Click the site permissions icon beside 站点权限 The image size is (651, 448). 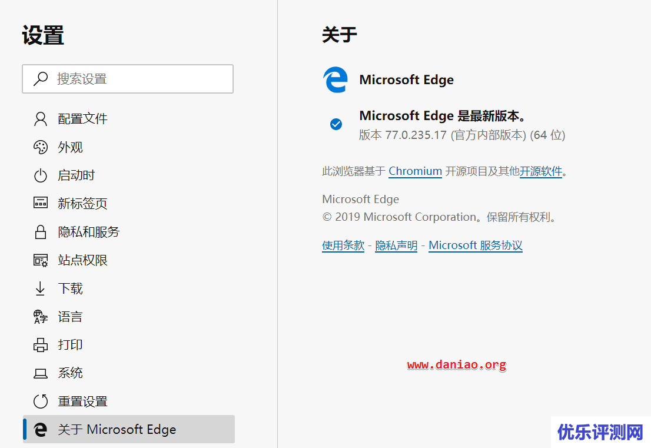point(41,260)
